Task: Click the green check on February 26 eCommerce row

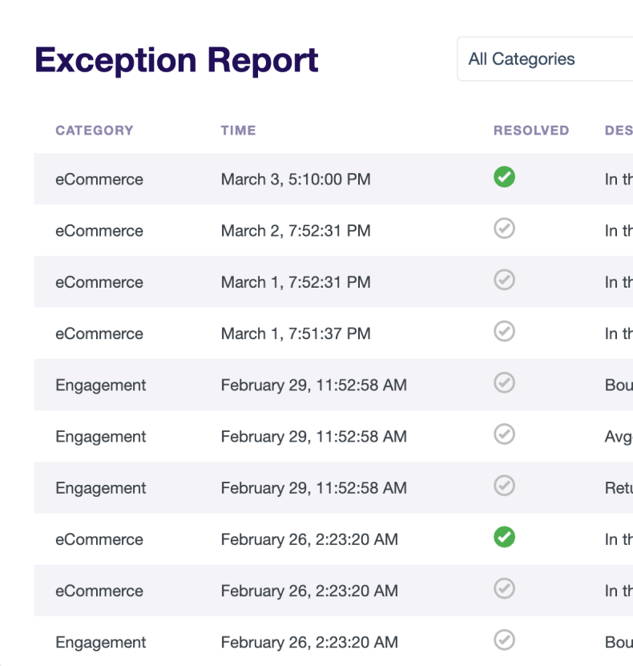Action: coord(504,538)
